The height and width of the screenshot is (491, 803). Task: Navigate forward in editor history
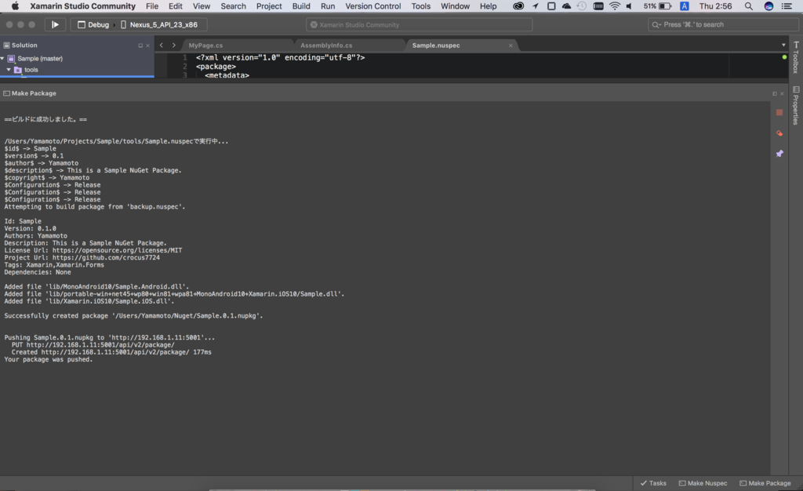(x=173, y=45)
